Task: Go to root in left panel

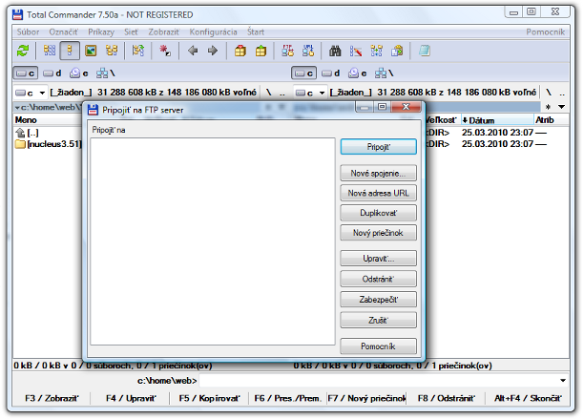Action: point(269,93)
